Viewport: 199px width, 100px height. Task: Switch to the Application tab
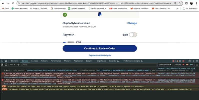tap(78, 61)
